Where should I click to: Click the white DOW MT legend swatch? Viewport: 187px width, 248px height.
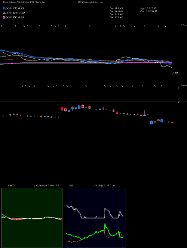pos(4,13)
